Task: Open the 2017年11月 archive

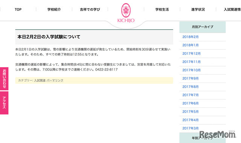Action: pyautogui.click(x=192, y=62)
